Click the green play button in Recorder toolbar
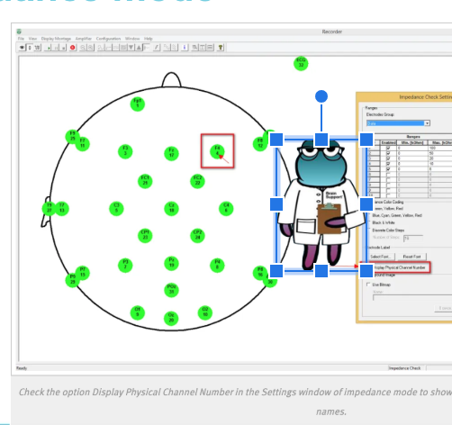This screenshot has width=452, height=425. 49,48
